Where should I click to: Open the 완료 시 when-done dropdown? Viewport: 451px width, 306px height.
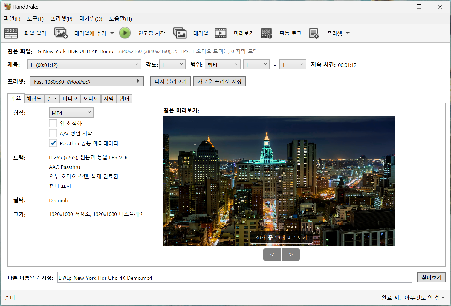(x=424, y=298)
